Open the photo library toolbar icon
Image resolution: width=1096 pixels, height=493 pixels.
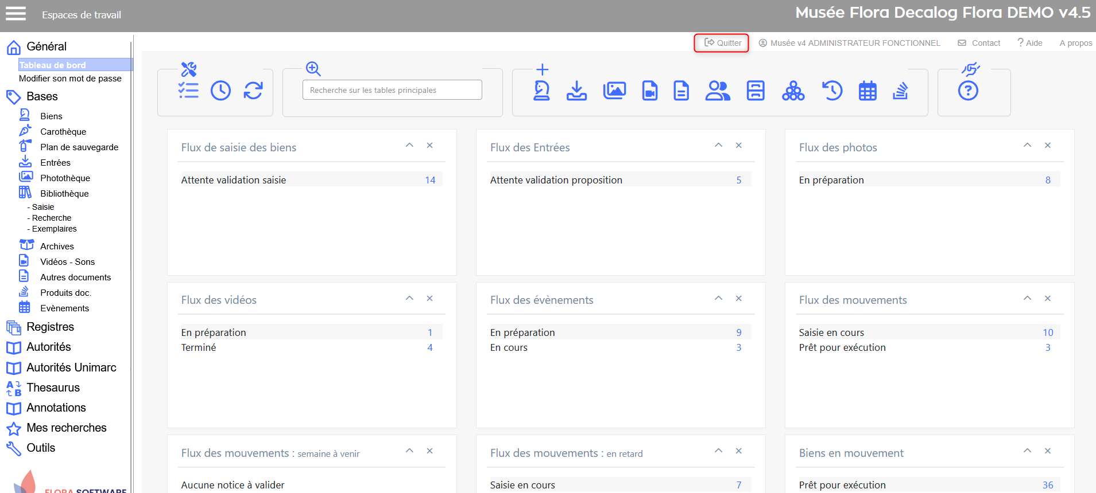coord(614,91)
